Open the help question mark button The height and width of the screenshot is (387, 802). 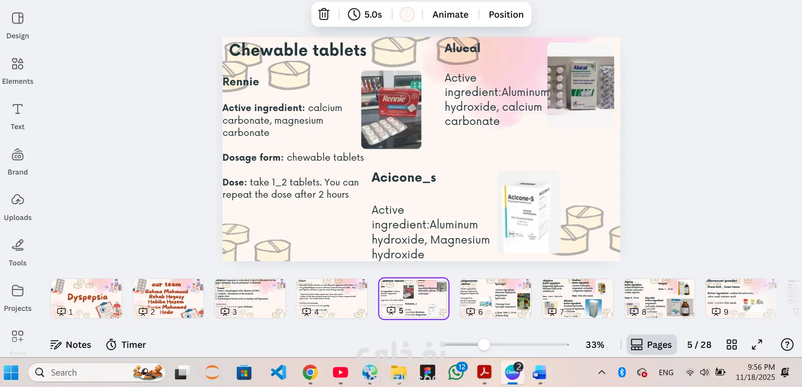pos(787,345)
